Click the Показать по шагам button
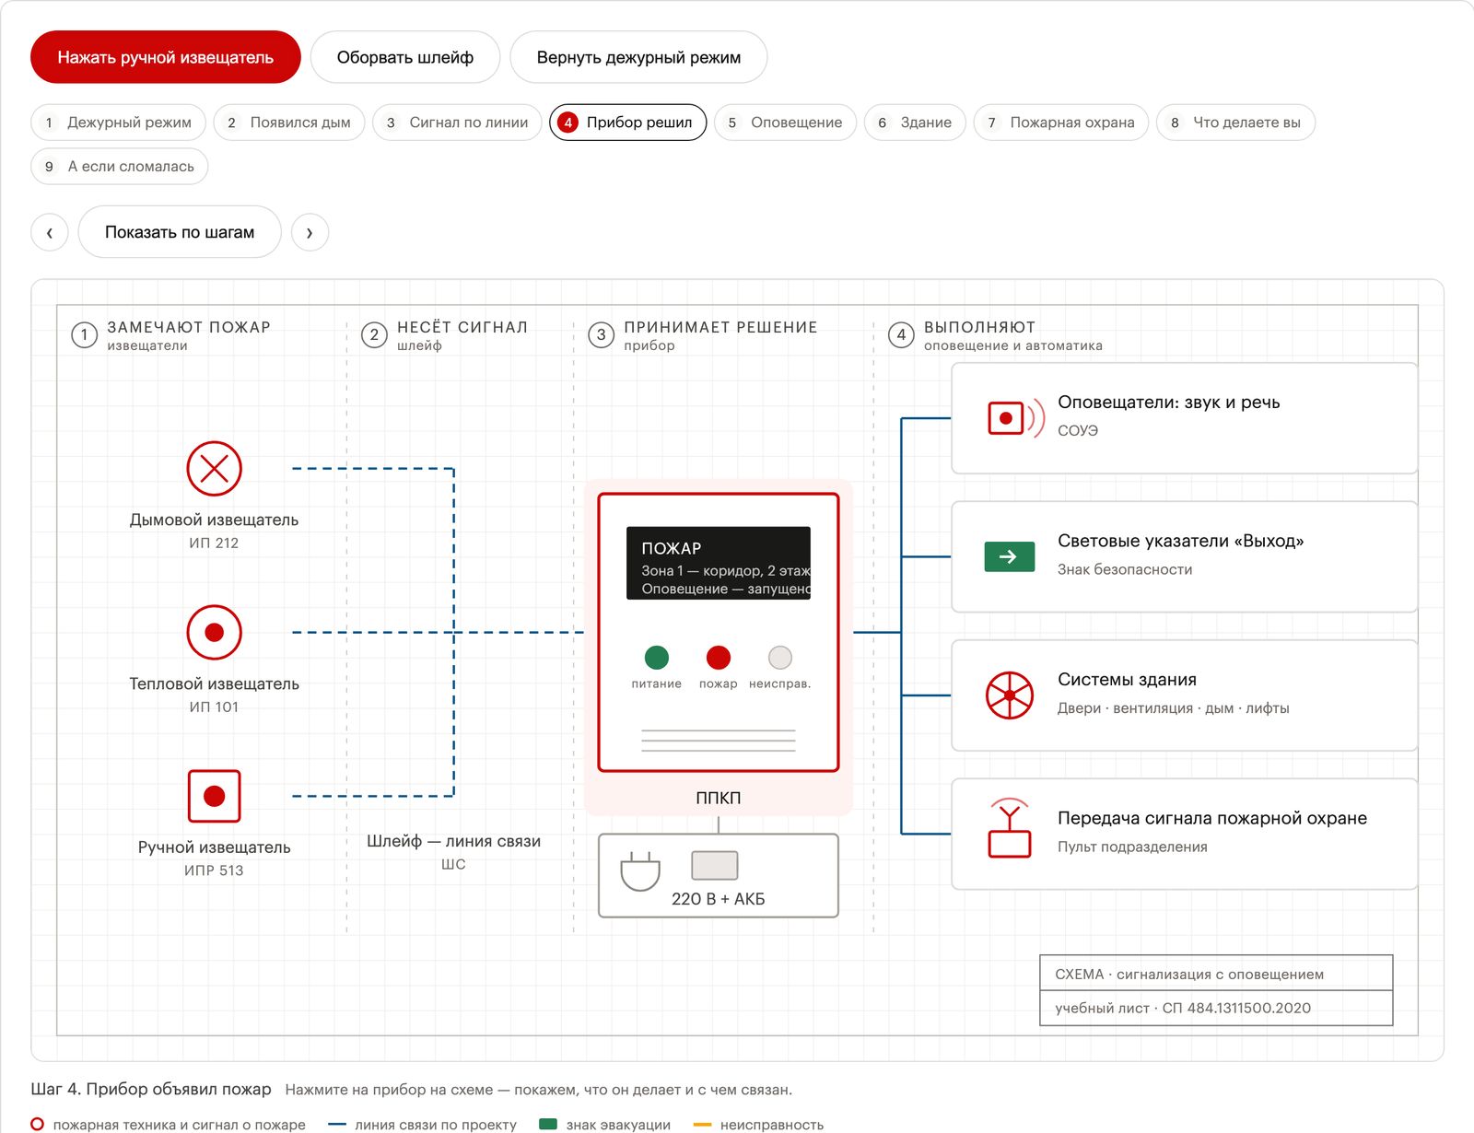1474x1133 pixels. (180, 232)
